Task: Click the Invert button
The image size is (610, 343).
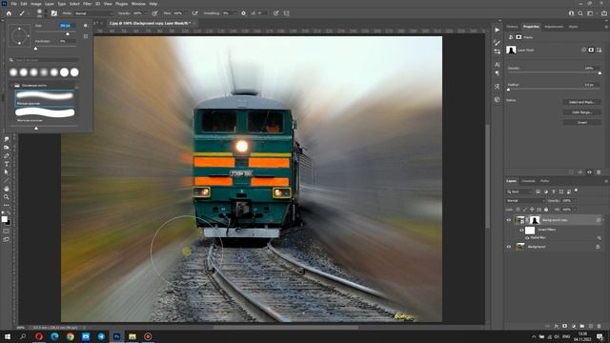Action: coord(581,122)
